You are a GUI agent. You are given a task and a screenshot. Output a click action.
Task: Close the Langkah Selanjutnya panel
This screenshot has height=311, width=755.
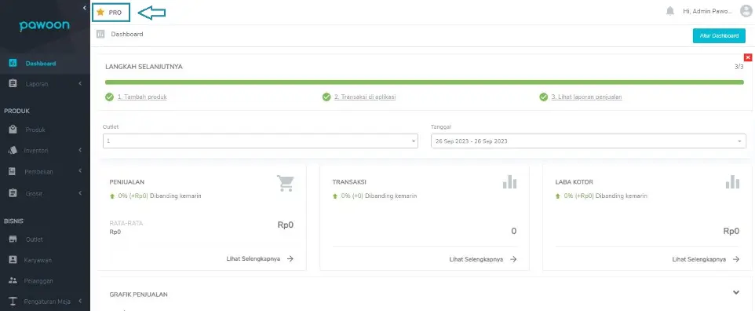point(748,57)
